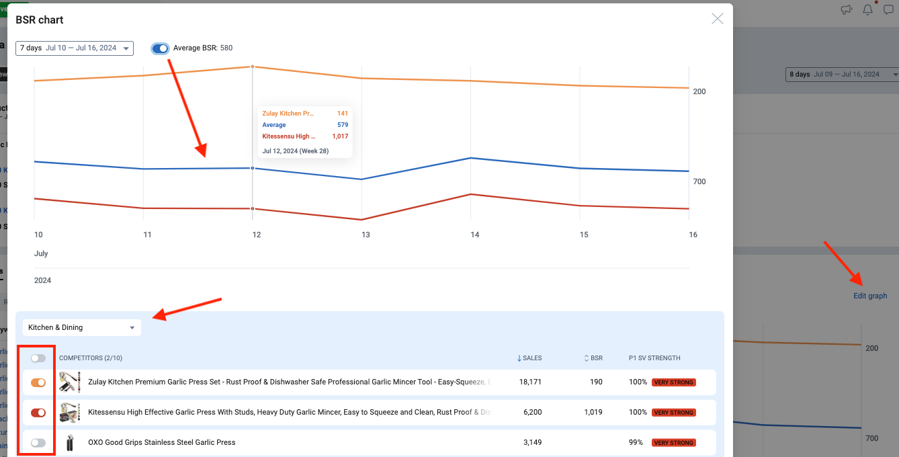This screenshot has width=899, height=457.
Task: Click the Edit graph link
Action: pos(870,296)
